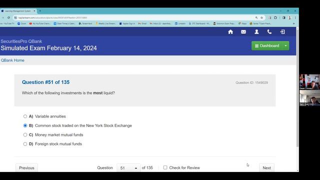Click the phone contact icon
The height and width of the screenshot is (180, 320).
tap(269, 32)
